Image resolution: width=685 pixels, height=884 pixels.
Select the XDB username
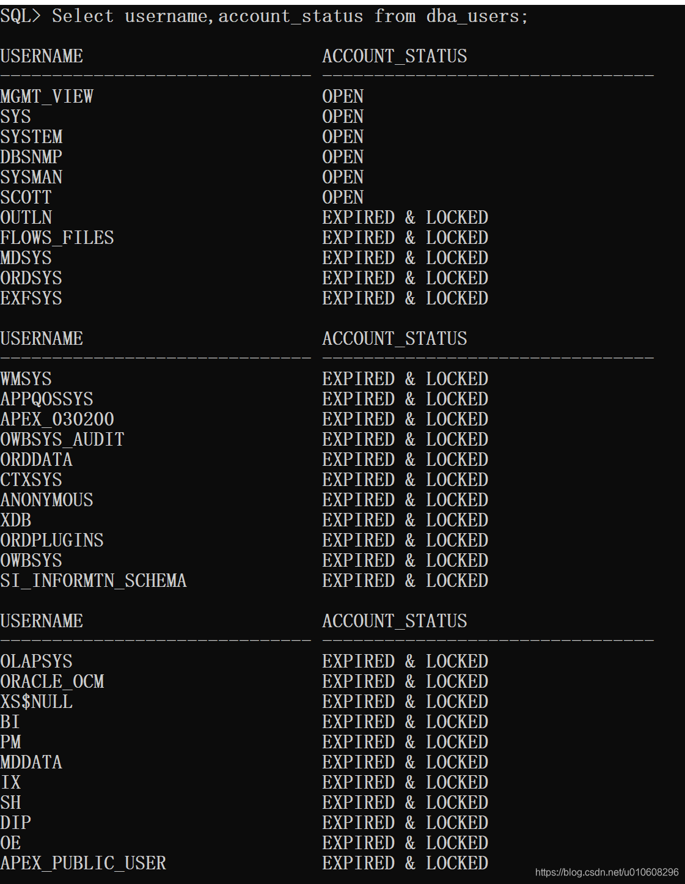coord(16,520)
